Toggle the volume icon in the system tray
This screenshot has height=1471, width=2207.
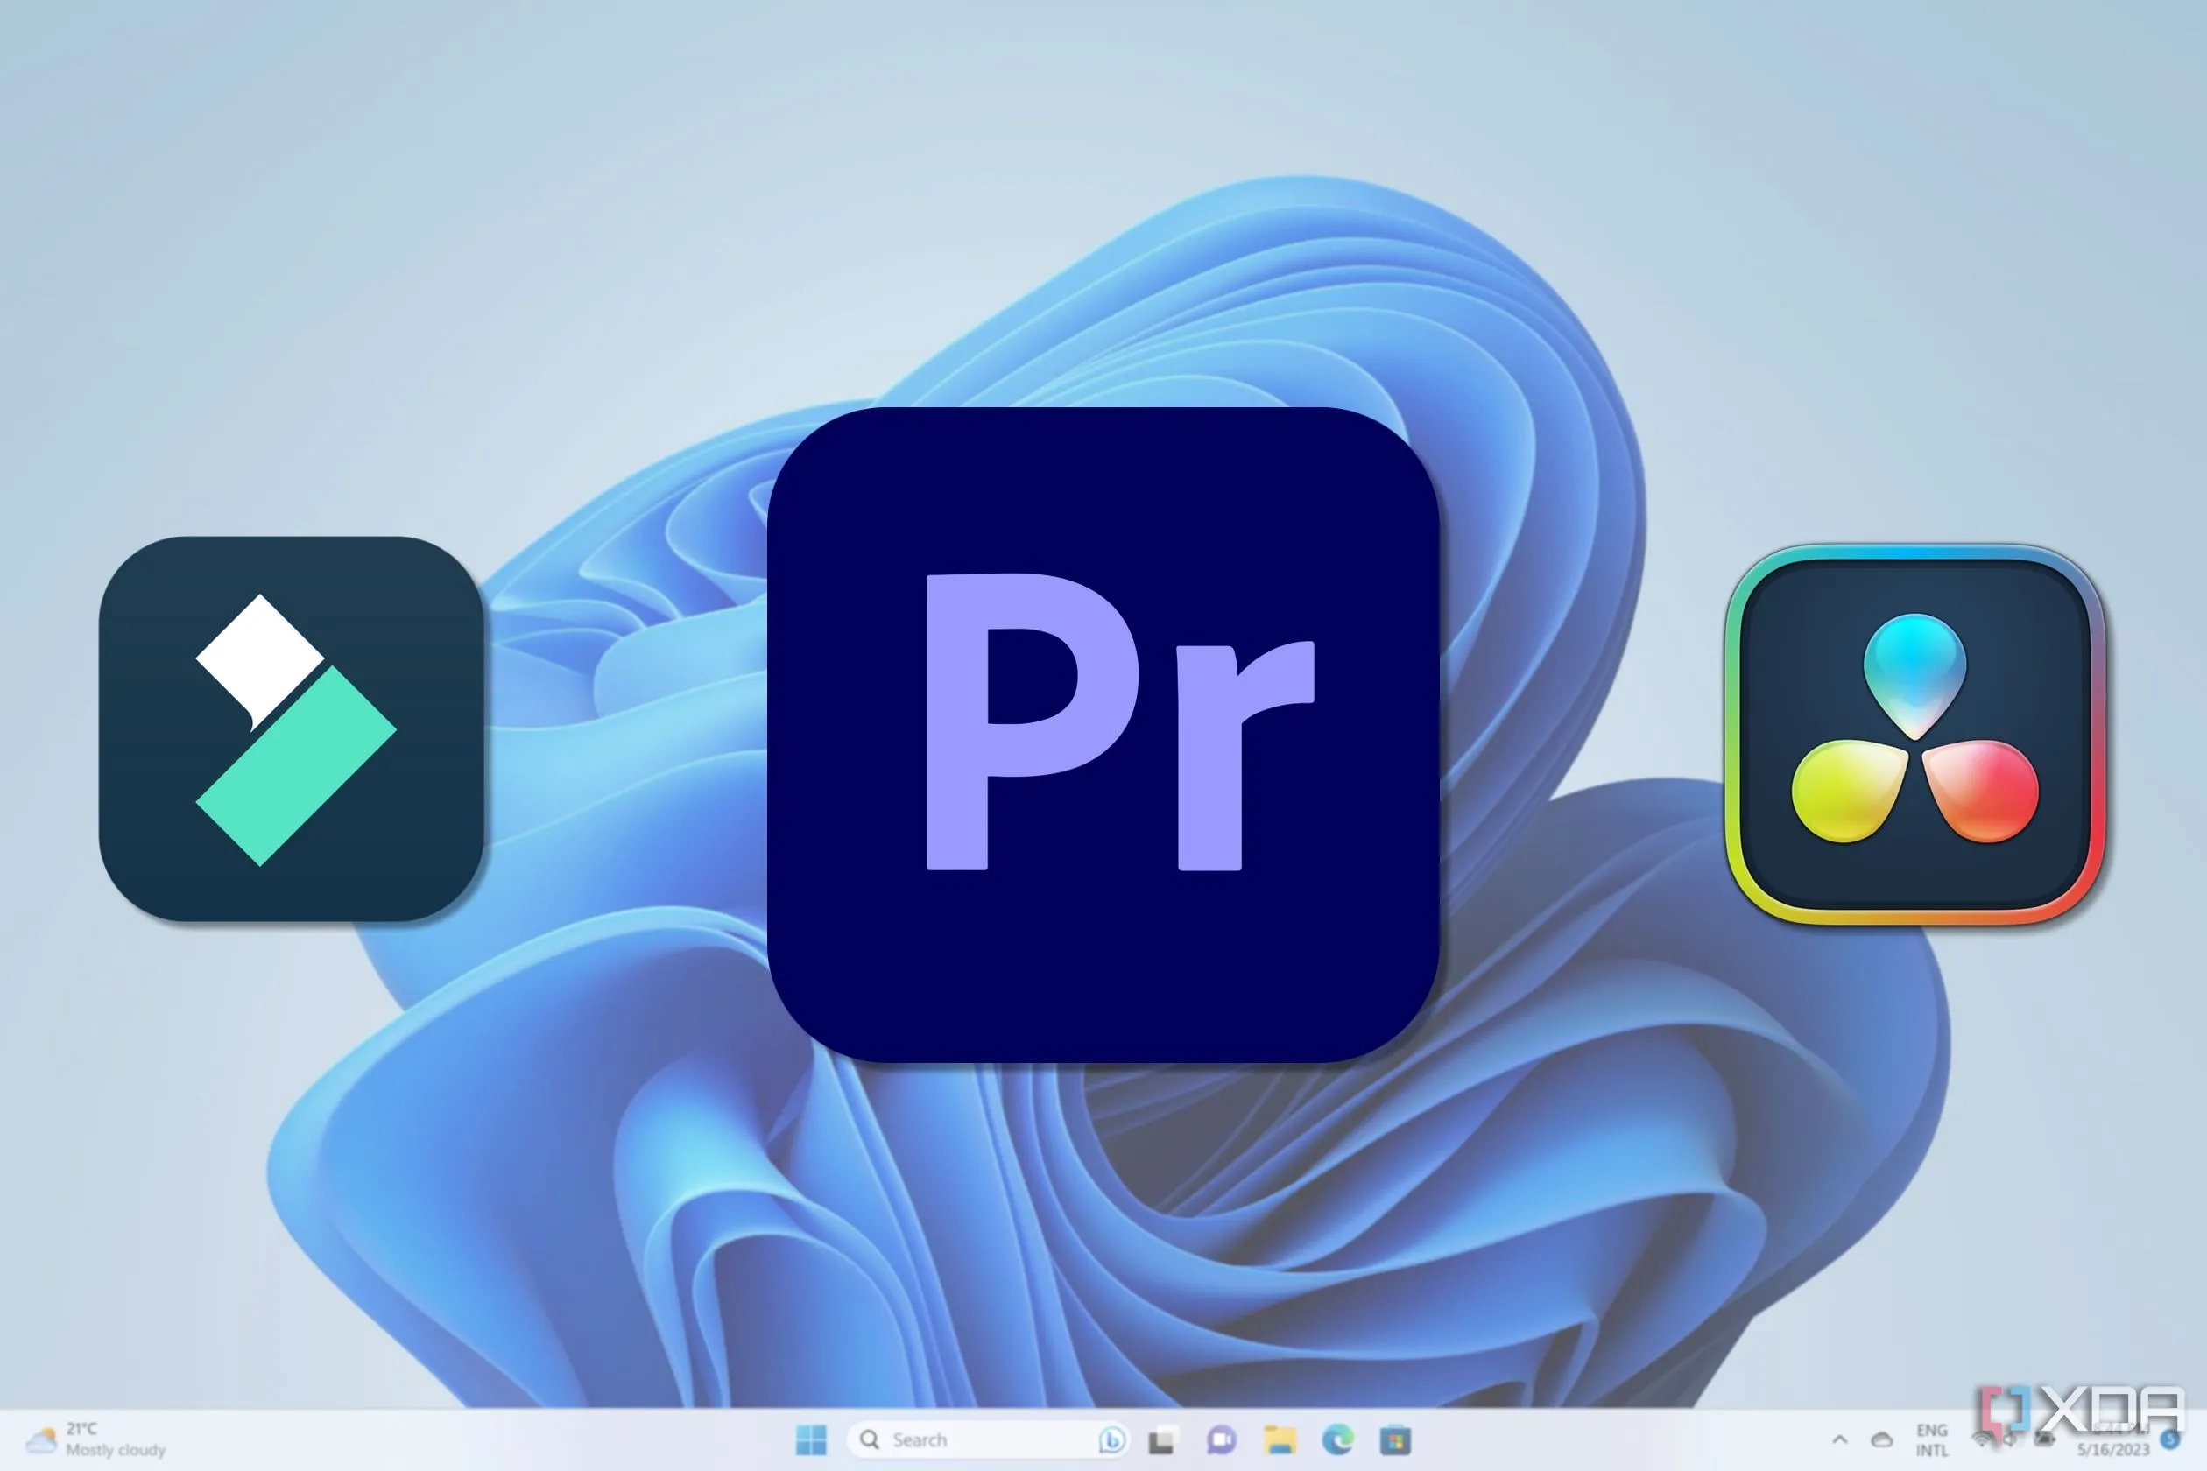2010,1441
